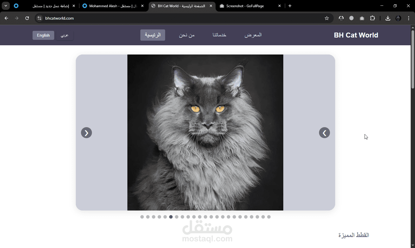Screen dimensions: 415x248
Task: Close the BH Cat World tab
Action: coord(211,6)
